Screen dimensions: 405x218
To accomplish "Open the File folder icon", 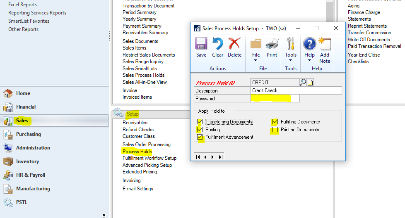I will tap(256, 44).
